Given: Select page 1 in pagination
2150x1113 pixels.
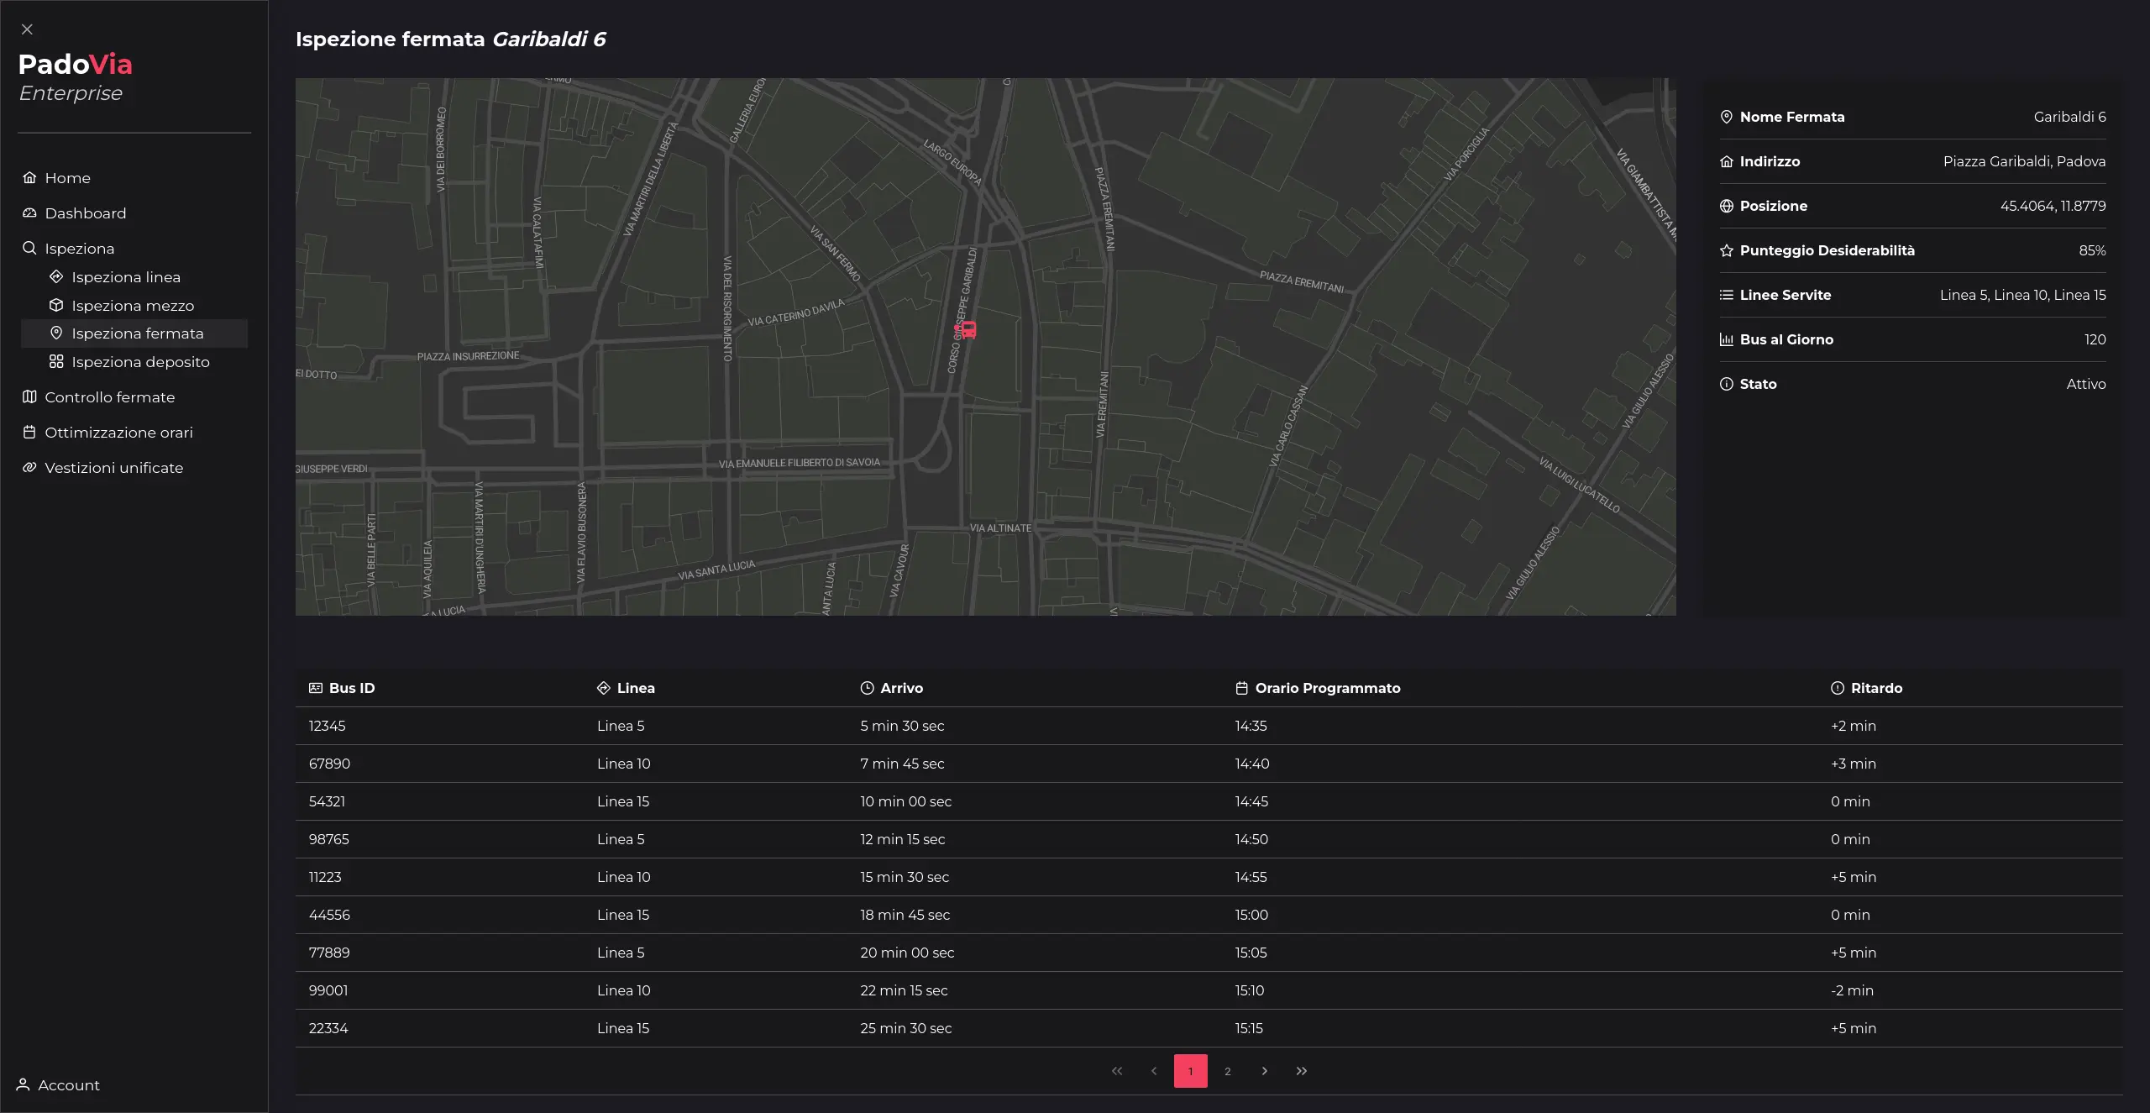Looking at the screenshot, I should pyautogui.click(x=1191, y=1071).
